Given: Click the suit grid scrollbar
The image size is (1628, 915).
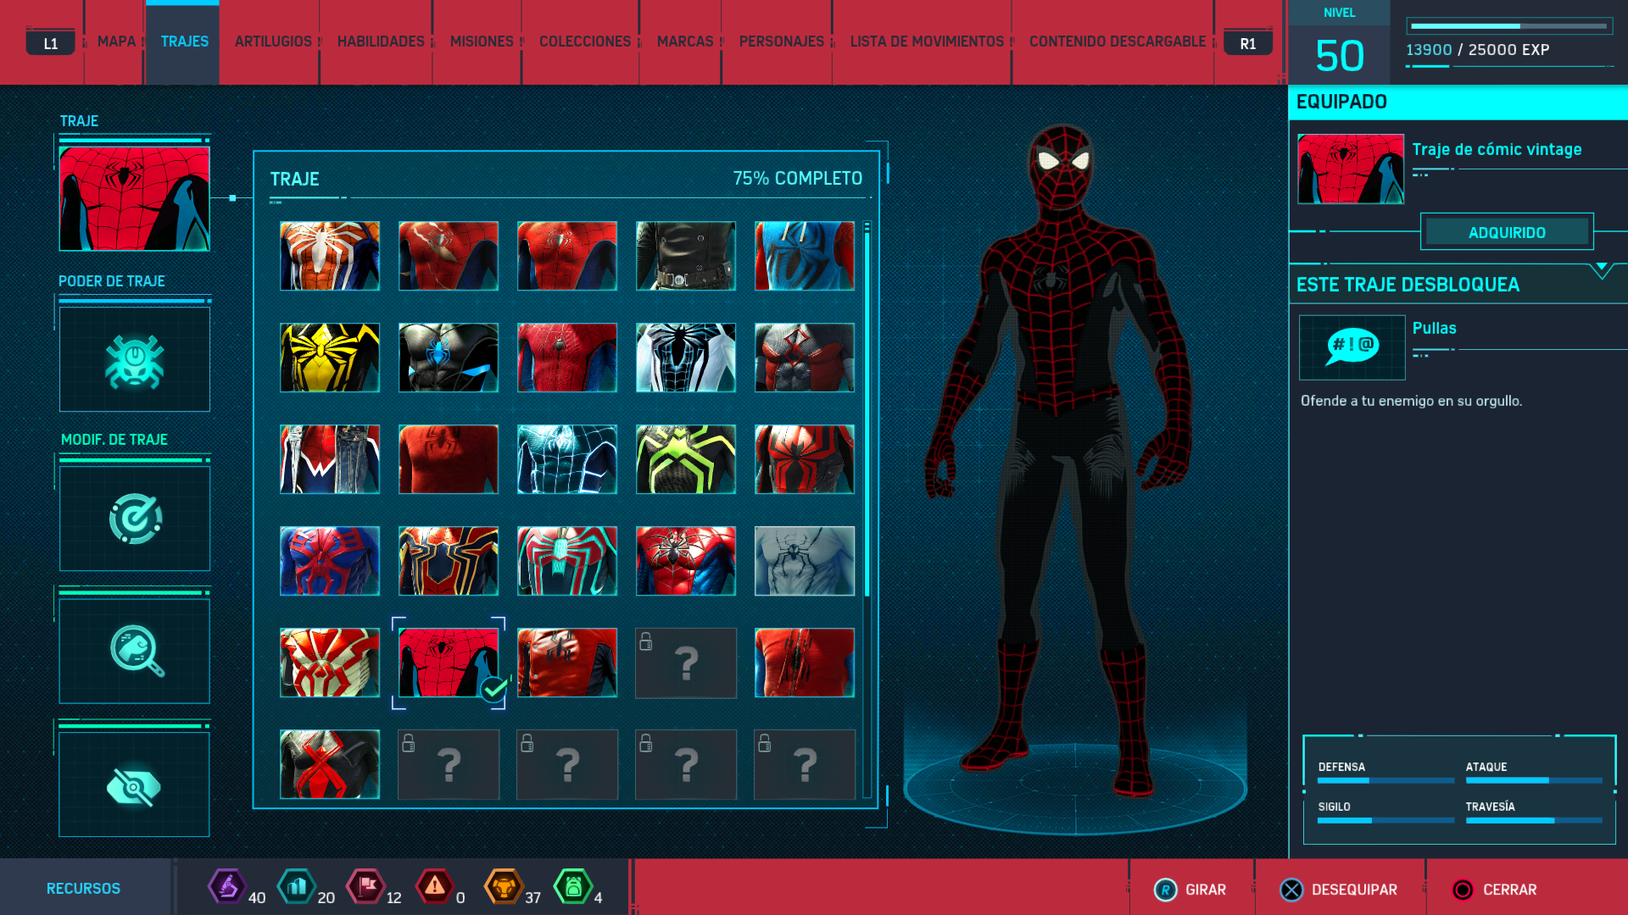Looking at the screenshot, I should [x=867, y=508].
